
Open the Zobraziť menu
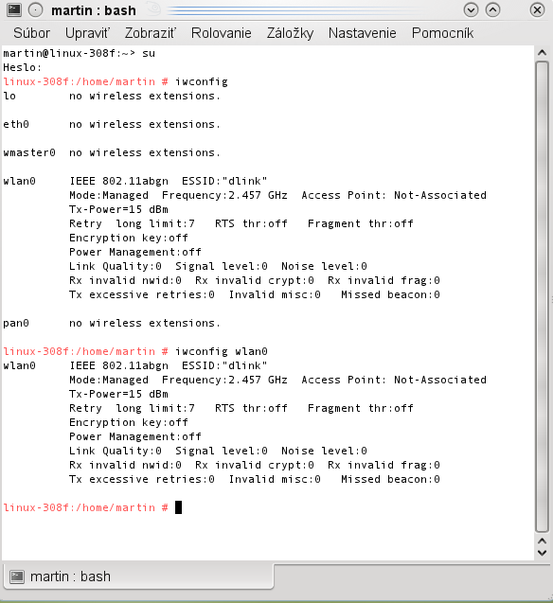tap(151, 33)
